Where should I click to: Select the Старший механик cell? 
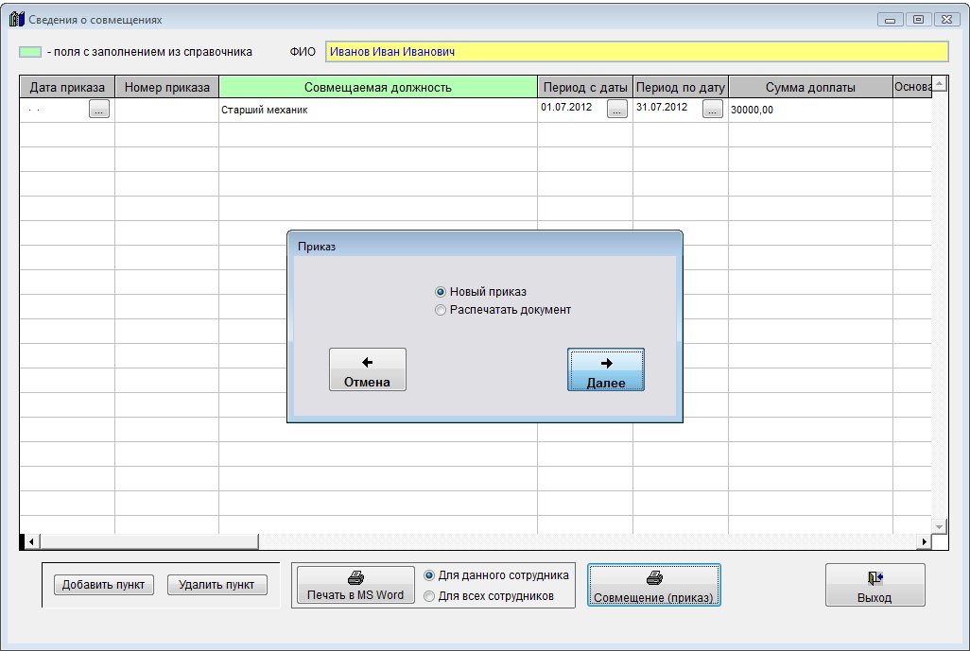point(378,110)
